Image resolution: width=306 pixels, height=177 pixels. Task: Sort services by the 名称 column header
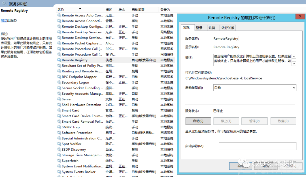80,10
